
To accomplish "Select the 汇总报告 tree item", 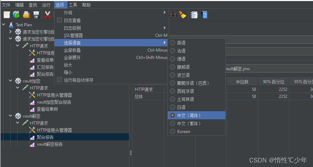I will click(x=45, y=67).
